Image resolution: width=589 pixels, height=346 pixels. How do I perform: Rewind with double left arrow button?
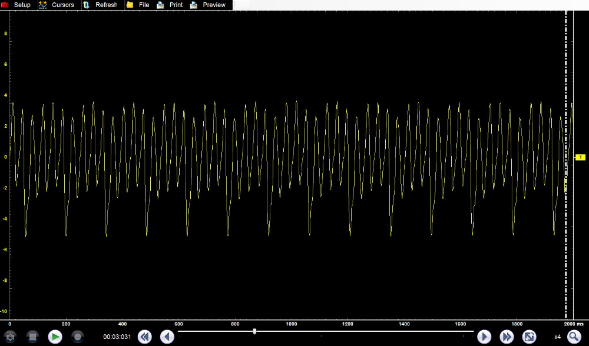[x=145, y=337]
